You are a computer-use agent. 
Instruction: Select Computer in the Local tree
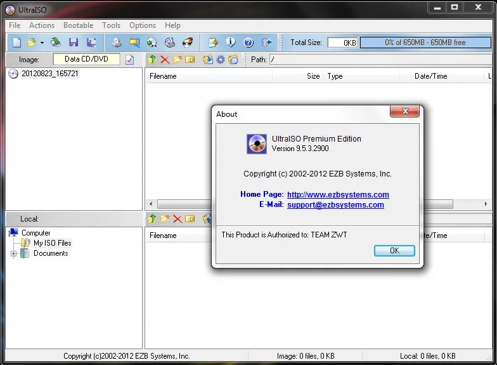pos(35,233)
